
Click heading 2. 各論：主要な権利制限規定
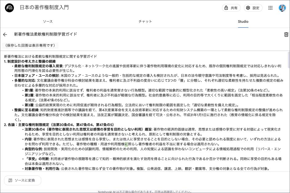click(x=58, y=125)
